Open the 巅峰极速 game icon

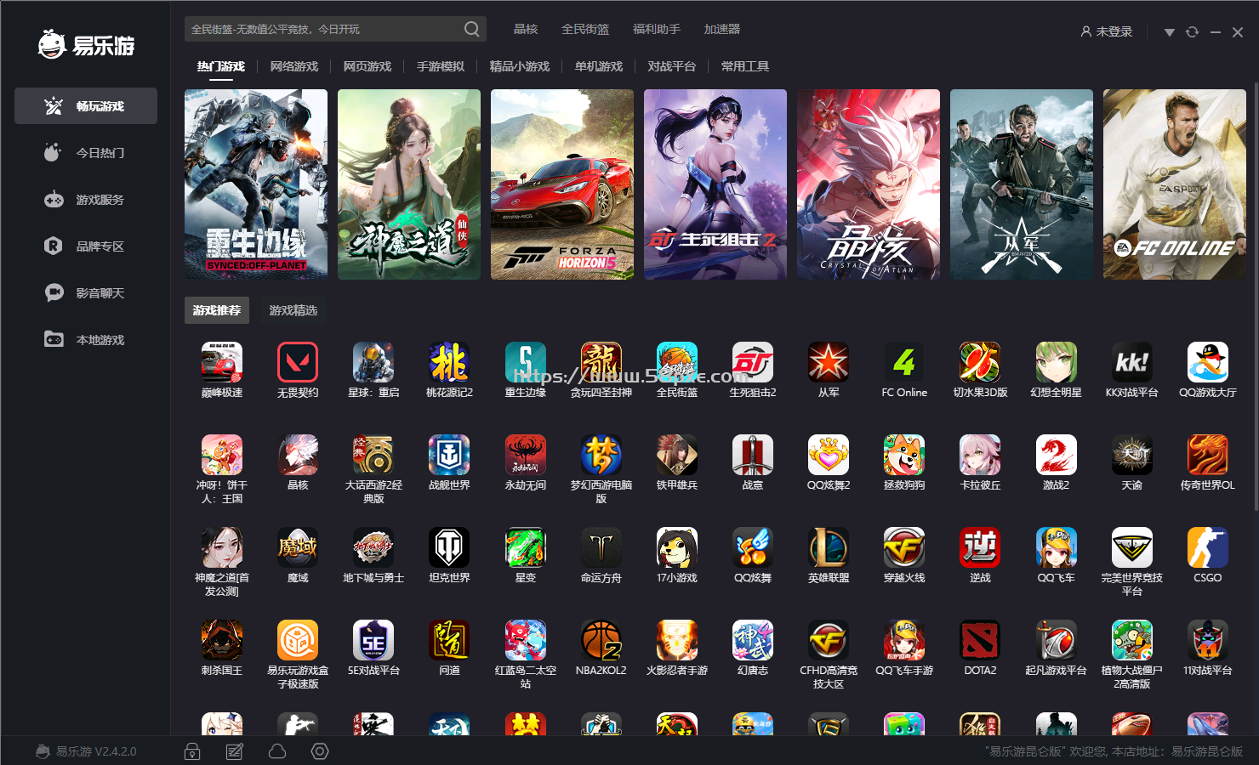222,362
